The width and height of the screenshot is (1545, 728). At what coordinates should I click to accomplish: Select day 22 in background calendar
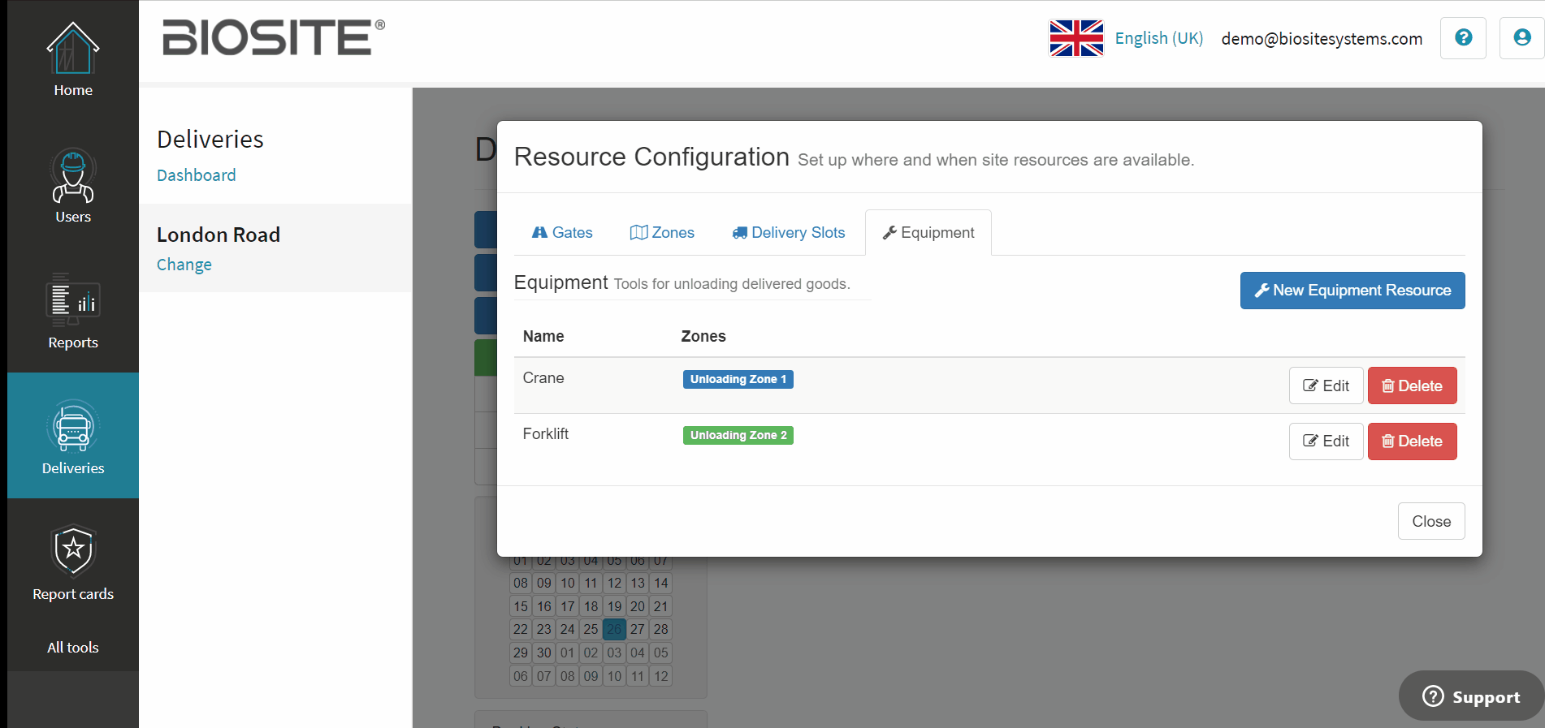521,629
